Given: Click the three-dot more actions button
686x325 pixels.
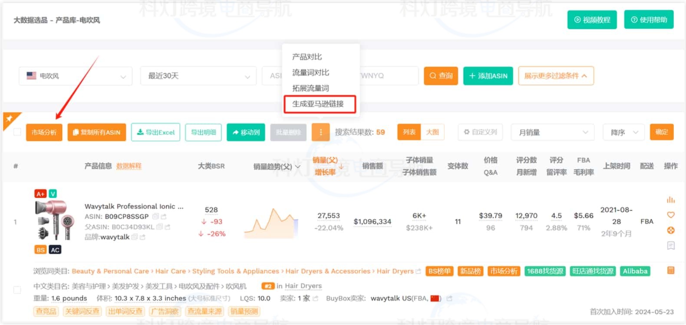Looking at the screenshot, I should click(321, 132).
